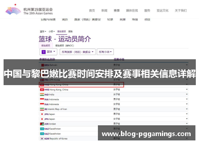This screenshot has height=144, width=199.
Task: Click the Republic of Korea flag icon
Action: pyautogui.click(x=42, y=138)
